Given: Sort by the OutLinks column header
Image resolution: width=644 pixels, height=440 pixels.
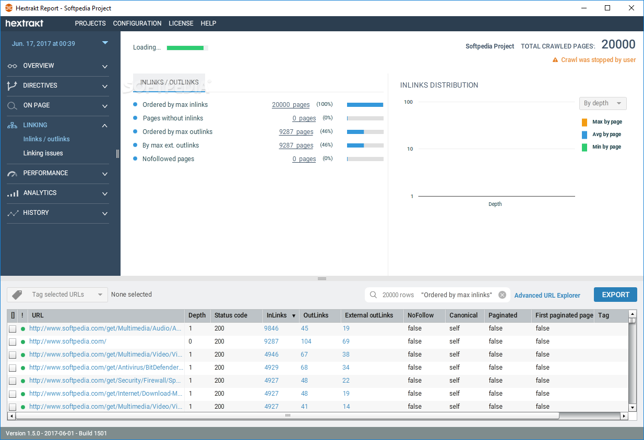Looking at the screenshot, I should pyautogui.click(x=320, y=315).
